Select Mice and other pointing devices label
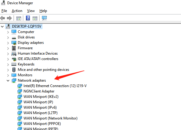Image resolution: width=181 pixels, height=130 pixels. tap(43, 70)
